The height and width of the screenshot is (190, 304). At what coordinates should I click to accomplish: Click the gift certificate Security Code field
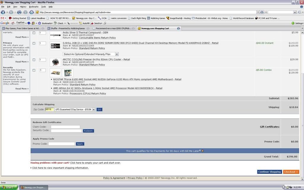(x=66, y=131)
